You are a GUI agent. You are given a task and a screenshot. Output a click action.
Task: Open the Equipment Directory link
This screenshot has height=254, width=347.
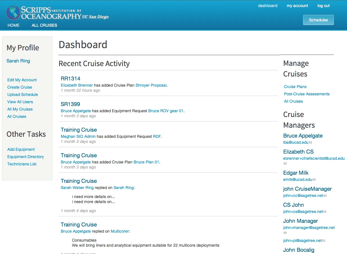click(26, 157)
